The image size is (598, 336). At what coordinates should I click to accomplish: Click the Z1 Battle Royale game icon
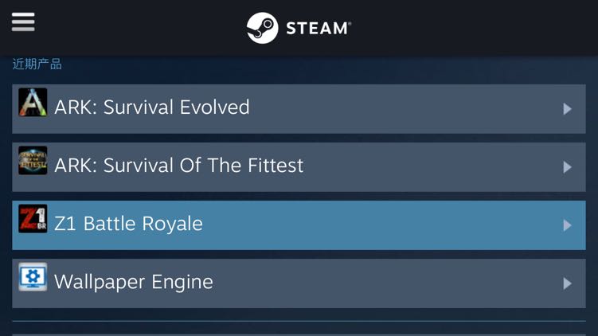click(33, 219)
